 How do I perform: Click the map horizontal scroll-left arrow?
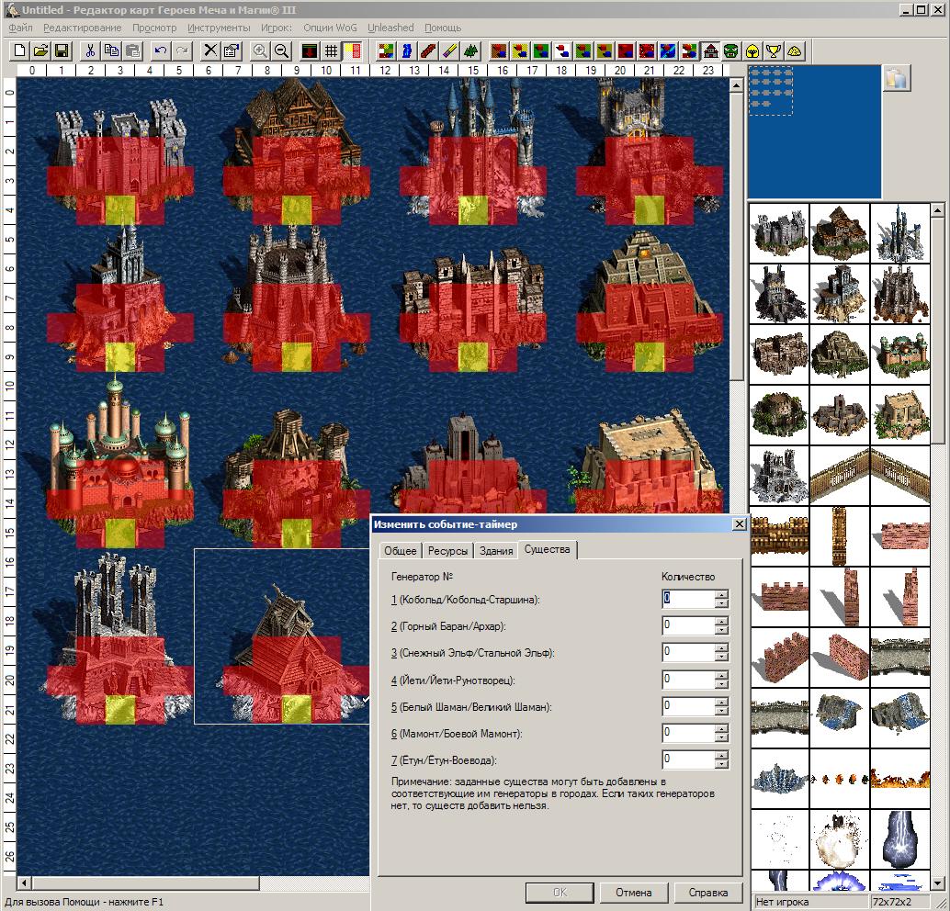[24, 883]
